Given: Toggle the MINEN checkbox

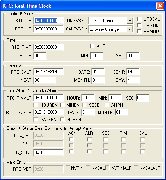Looking at the screenshot, I should (x=62, y=105).
